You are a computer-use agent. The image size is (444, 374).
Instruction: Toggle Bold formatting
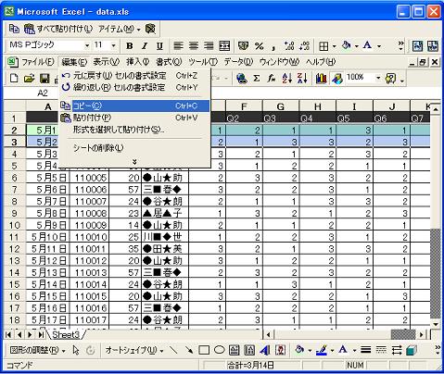[130, 46]
